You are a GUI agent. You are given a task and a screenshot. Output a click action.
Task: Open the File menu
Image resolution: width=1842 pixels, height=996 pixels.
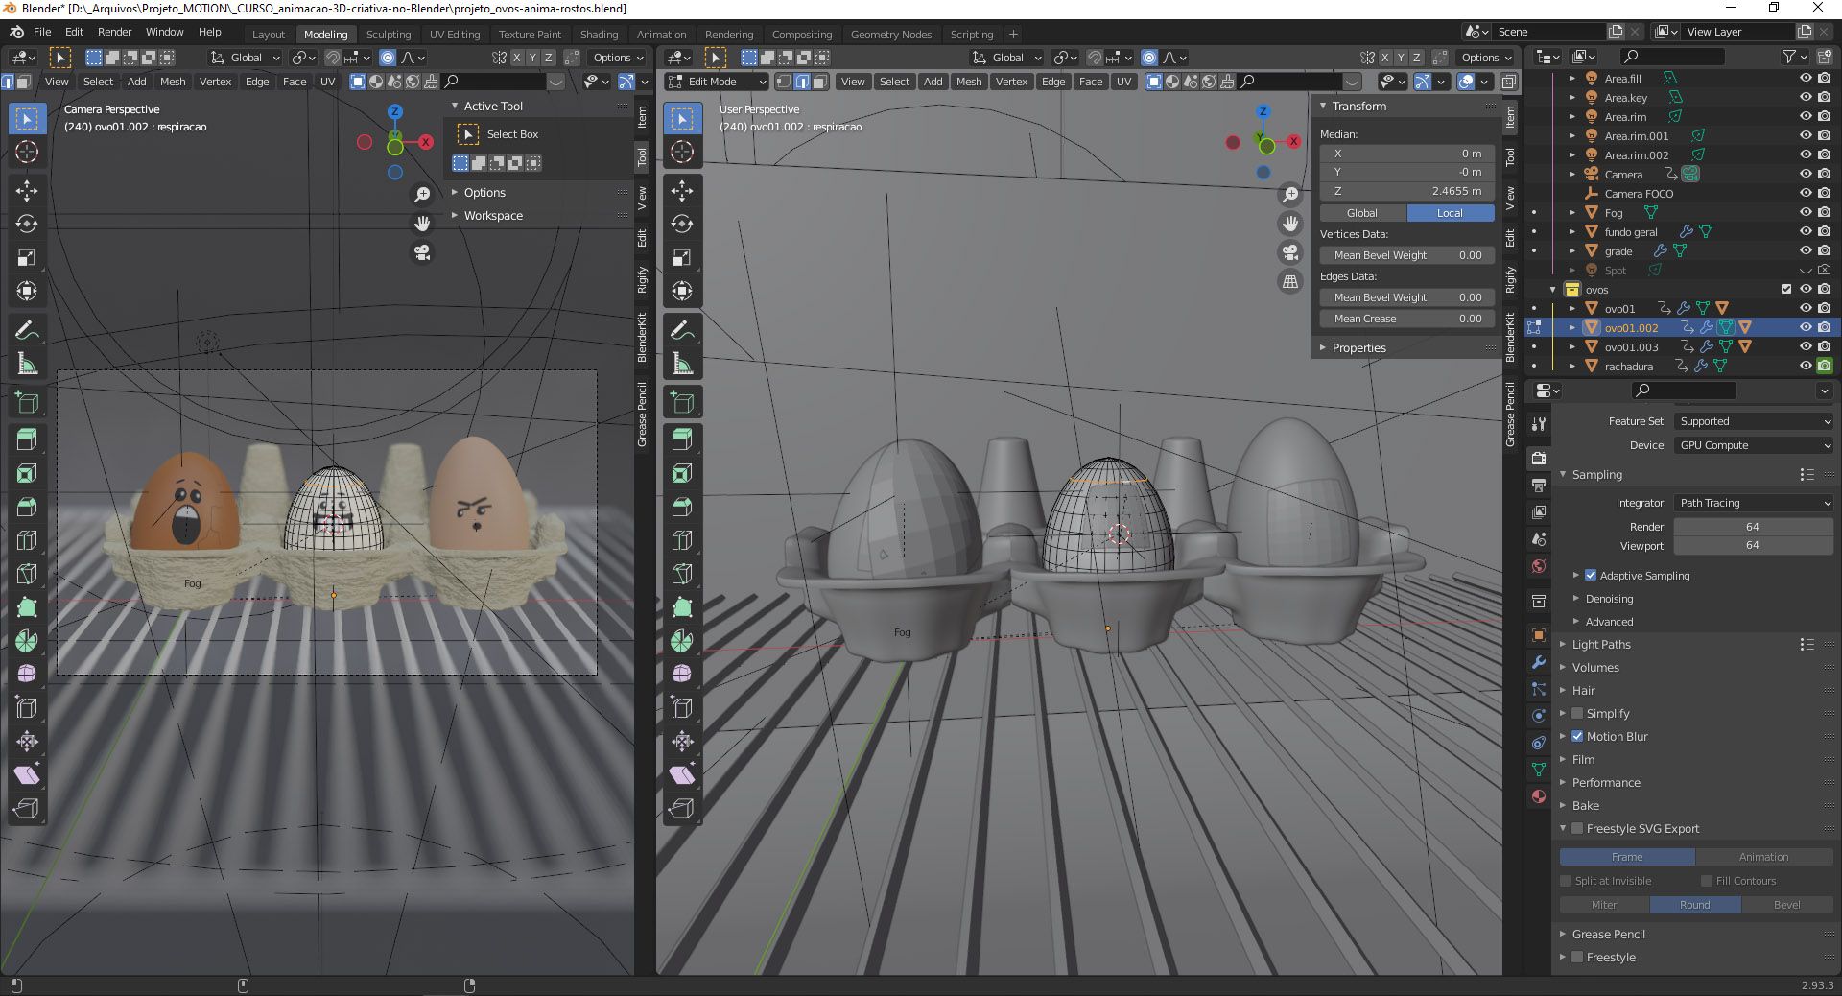point(42,32)
